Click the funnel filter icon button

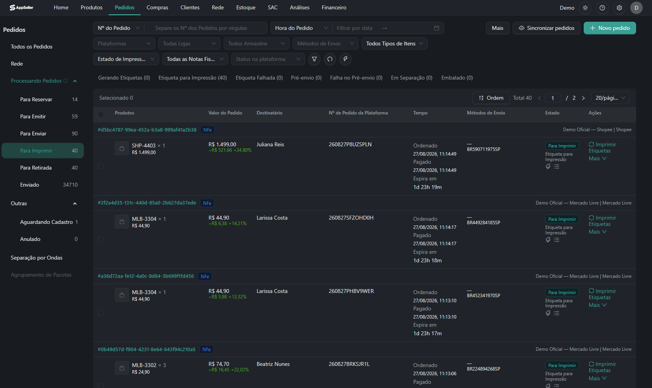(314, 59)
